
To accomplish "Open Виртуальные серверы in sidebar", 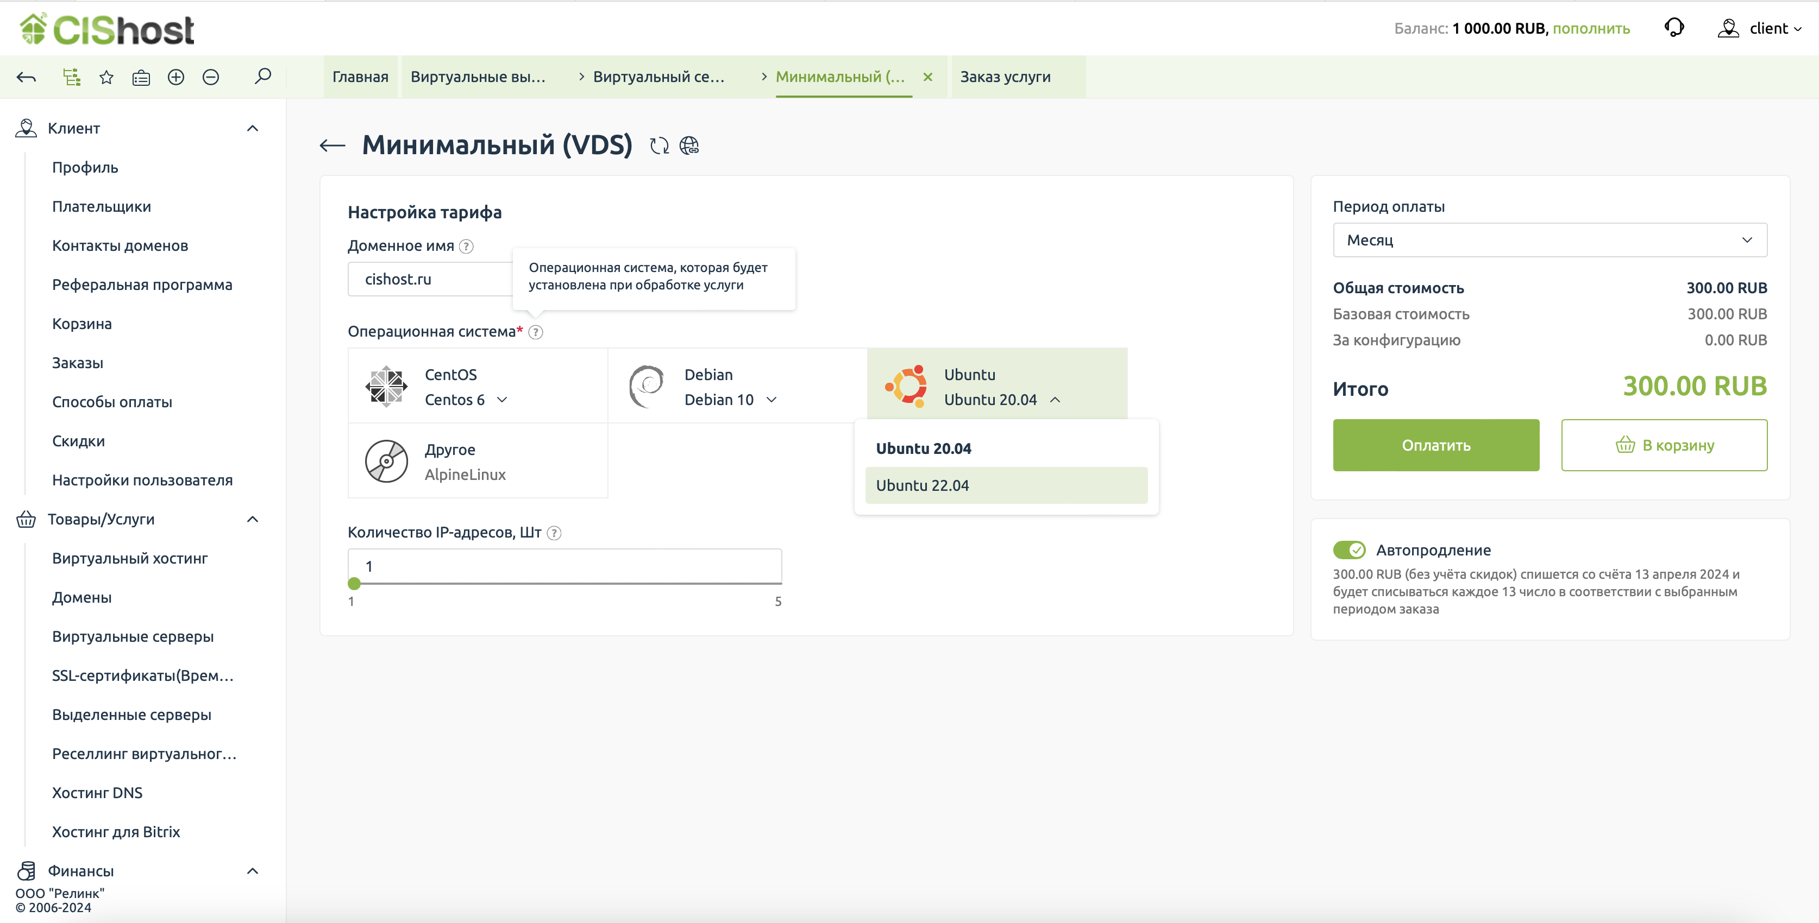I will (x=133, y=636).
